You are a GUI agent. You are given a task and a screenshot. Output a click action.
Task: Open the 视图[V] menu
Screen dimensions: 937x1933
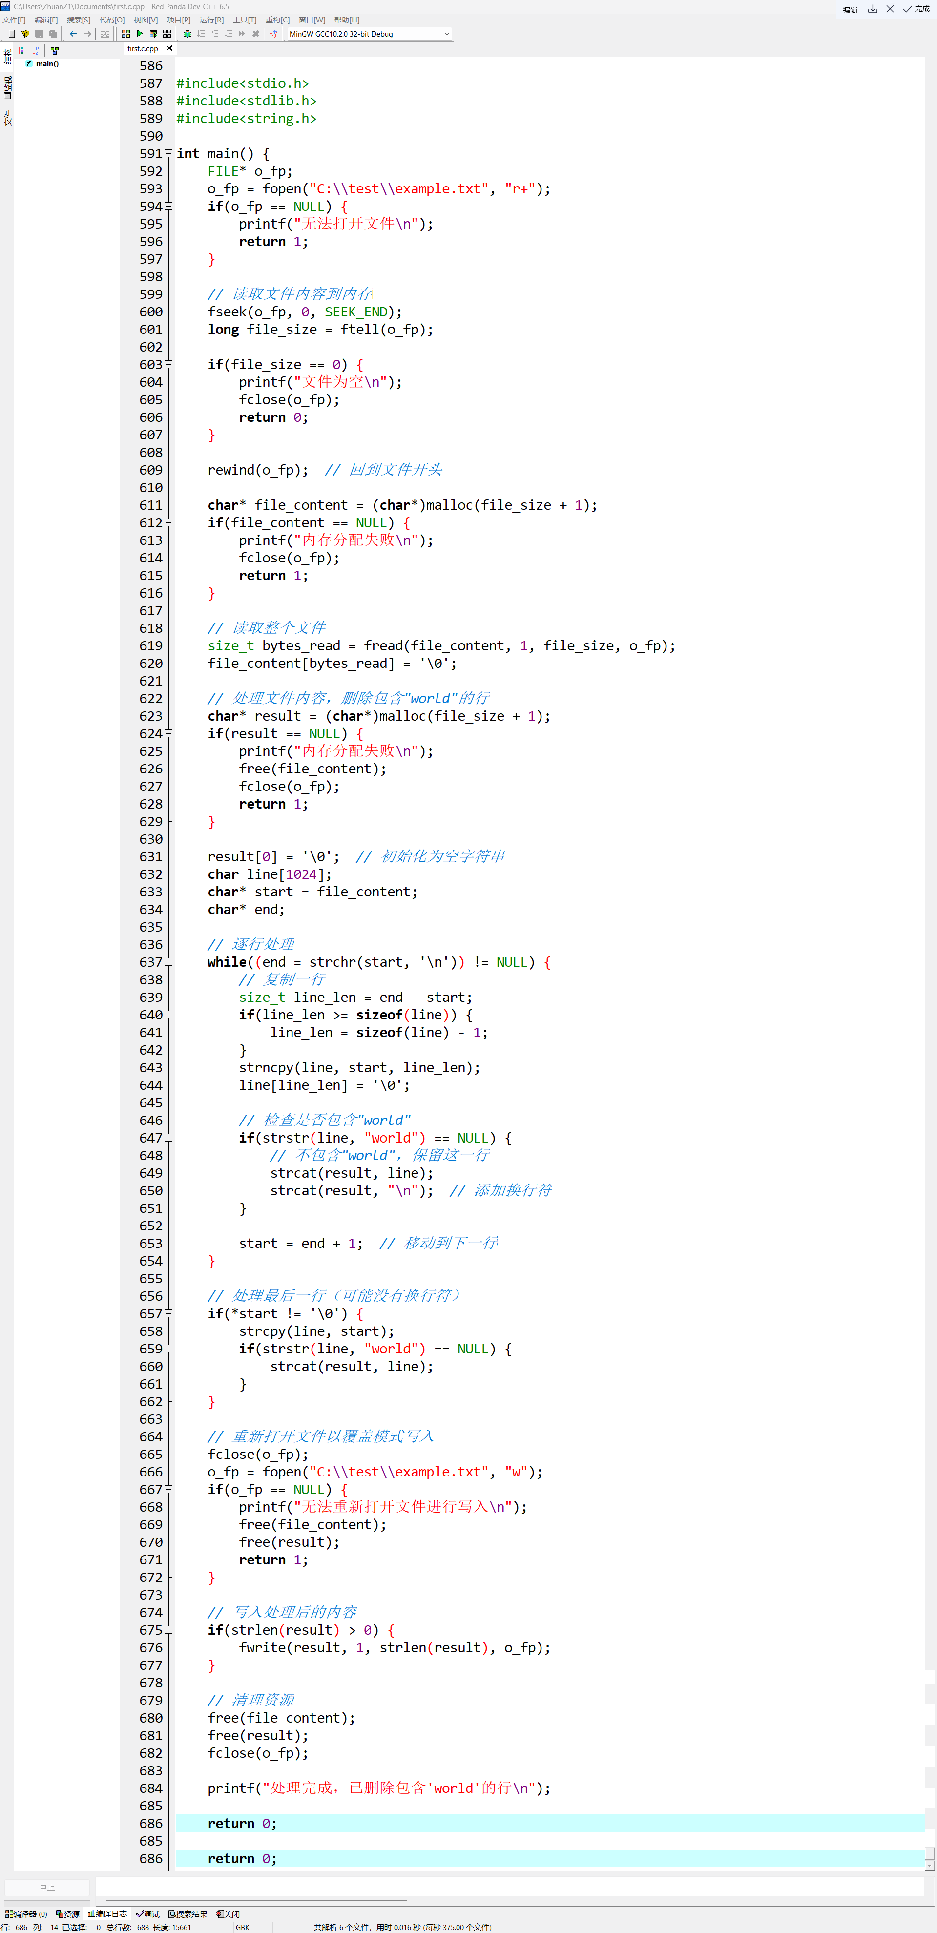pos(146,20)
